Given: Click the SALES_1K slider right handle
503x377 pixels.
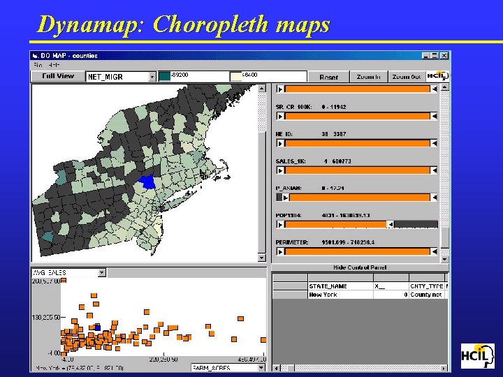Looking at the screenshot, I should 434,170.
